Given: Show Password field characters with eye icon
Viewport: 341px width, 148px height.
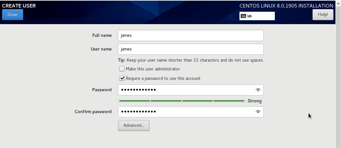Looking at the screenshot, I should tap(258, 90).
